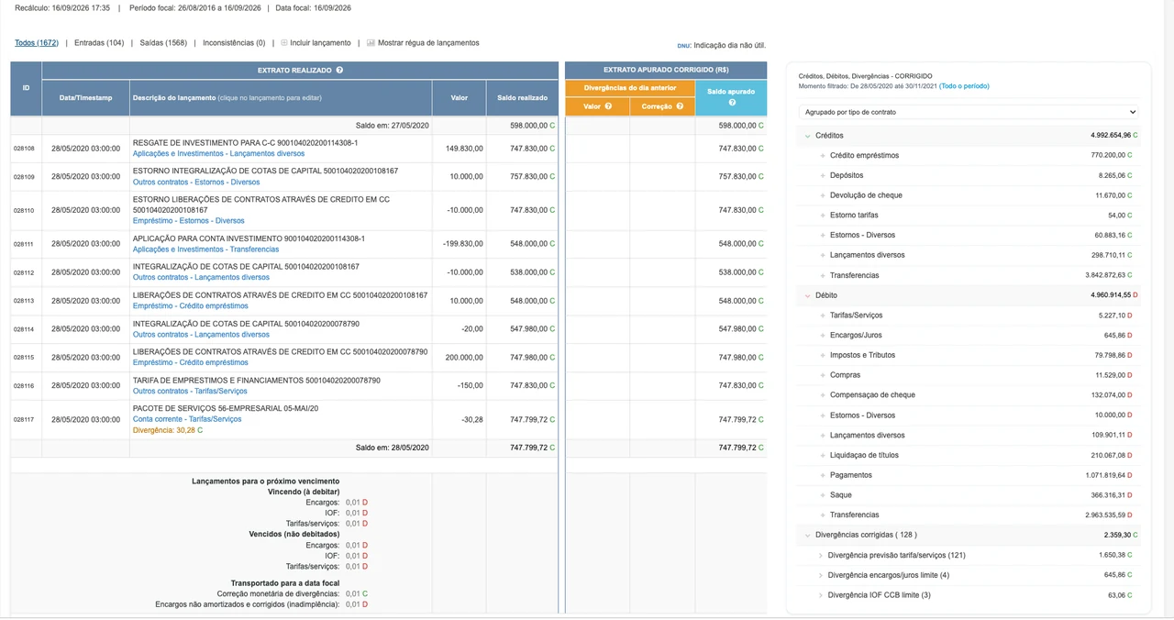The height and width of the screenshot is (620, 1174).
Task: Collapse the Créditos group chevron
Action: (807, 136)
